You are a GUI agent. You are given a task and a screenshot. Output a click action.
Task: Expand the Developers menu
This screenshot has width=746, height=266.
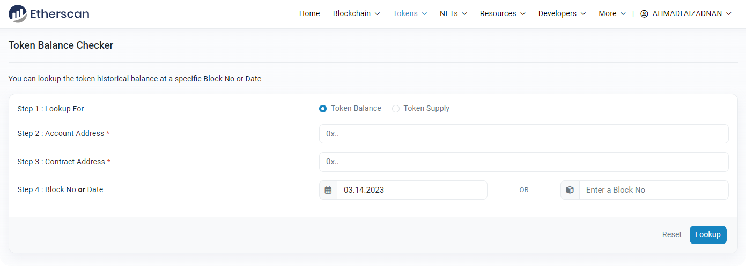(x=562, y=14)
